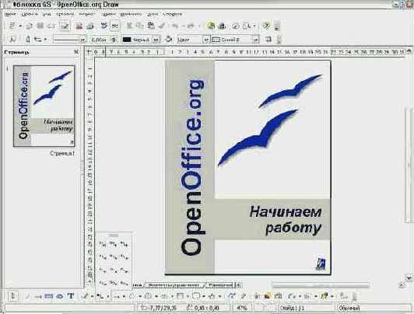Screen dimensions: 414x314
Task: Select the Ellipse drawing tool
Action: tap(60, 296)
